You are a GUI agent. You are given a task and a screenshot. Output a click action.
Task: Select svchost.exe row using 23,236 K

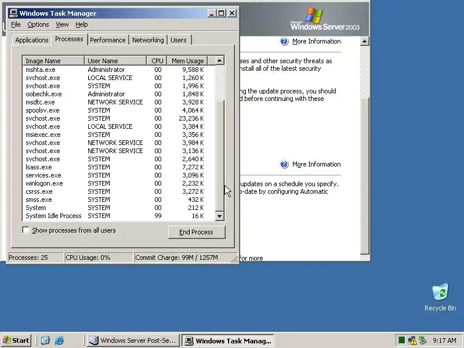(119, 118)
